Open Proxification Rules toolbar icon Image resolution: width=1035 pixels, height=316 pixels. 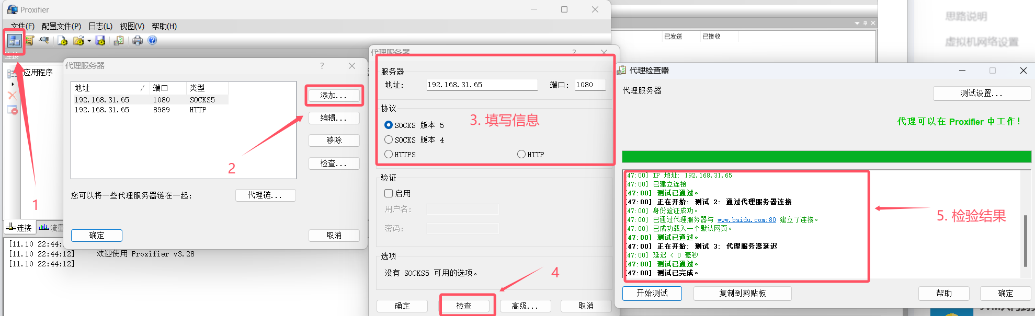click(x=30, y=41)
